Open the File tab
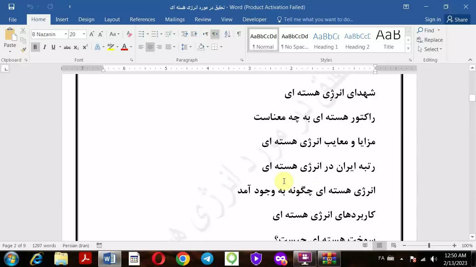The height and width of the screenshot is (267, 476). tap(13, 19)
